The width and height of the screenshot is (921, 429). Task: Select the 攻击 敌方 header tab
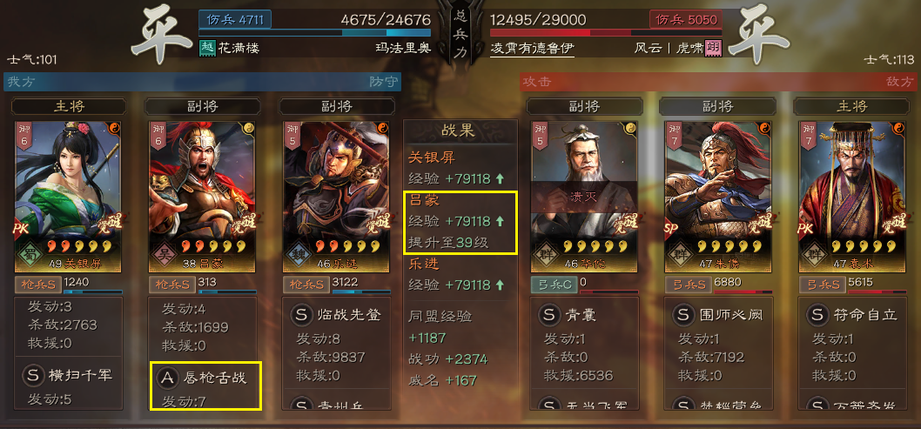click(719, 82)
